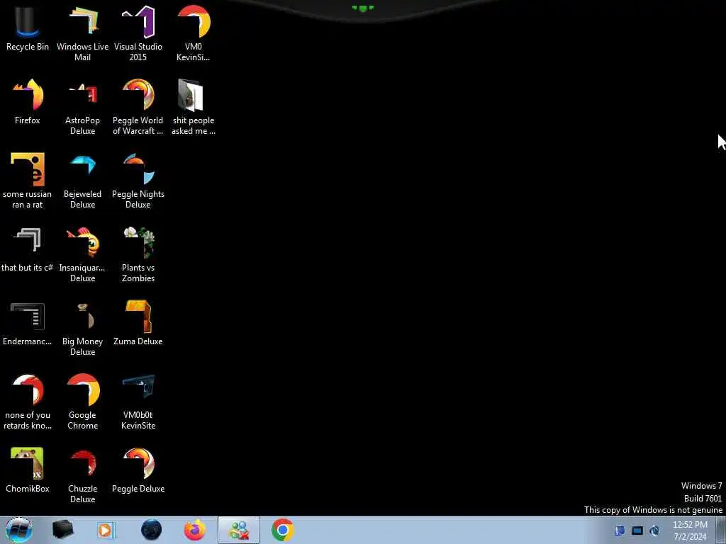The image size is (726, 544).
Task: Open the Windows Start menu orb
Action: (19, 530)
